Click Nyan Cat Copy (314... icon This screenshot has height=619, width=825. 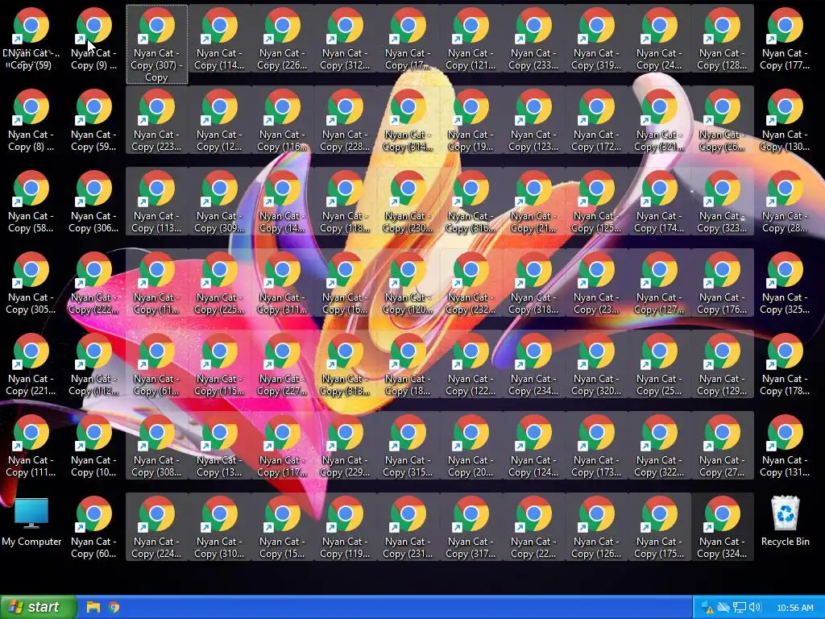coord(408,120)
